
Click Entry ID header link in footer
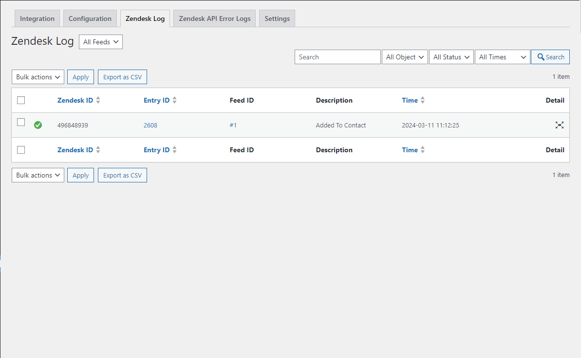pos(157,150)
